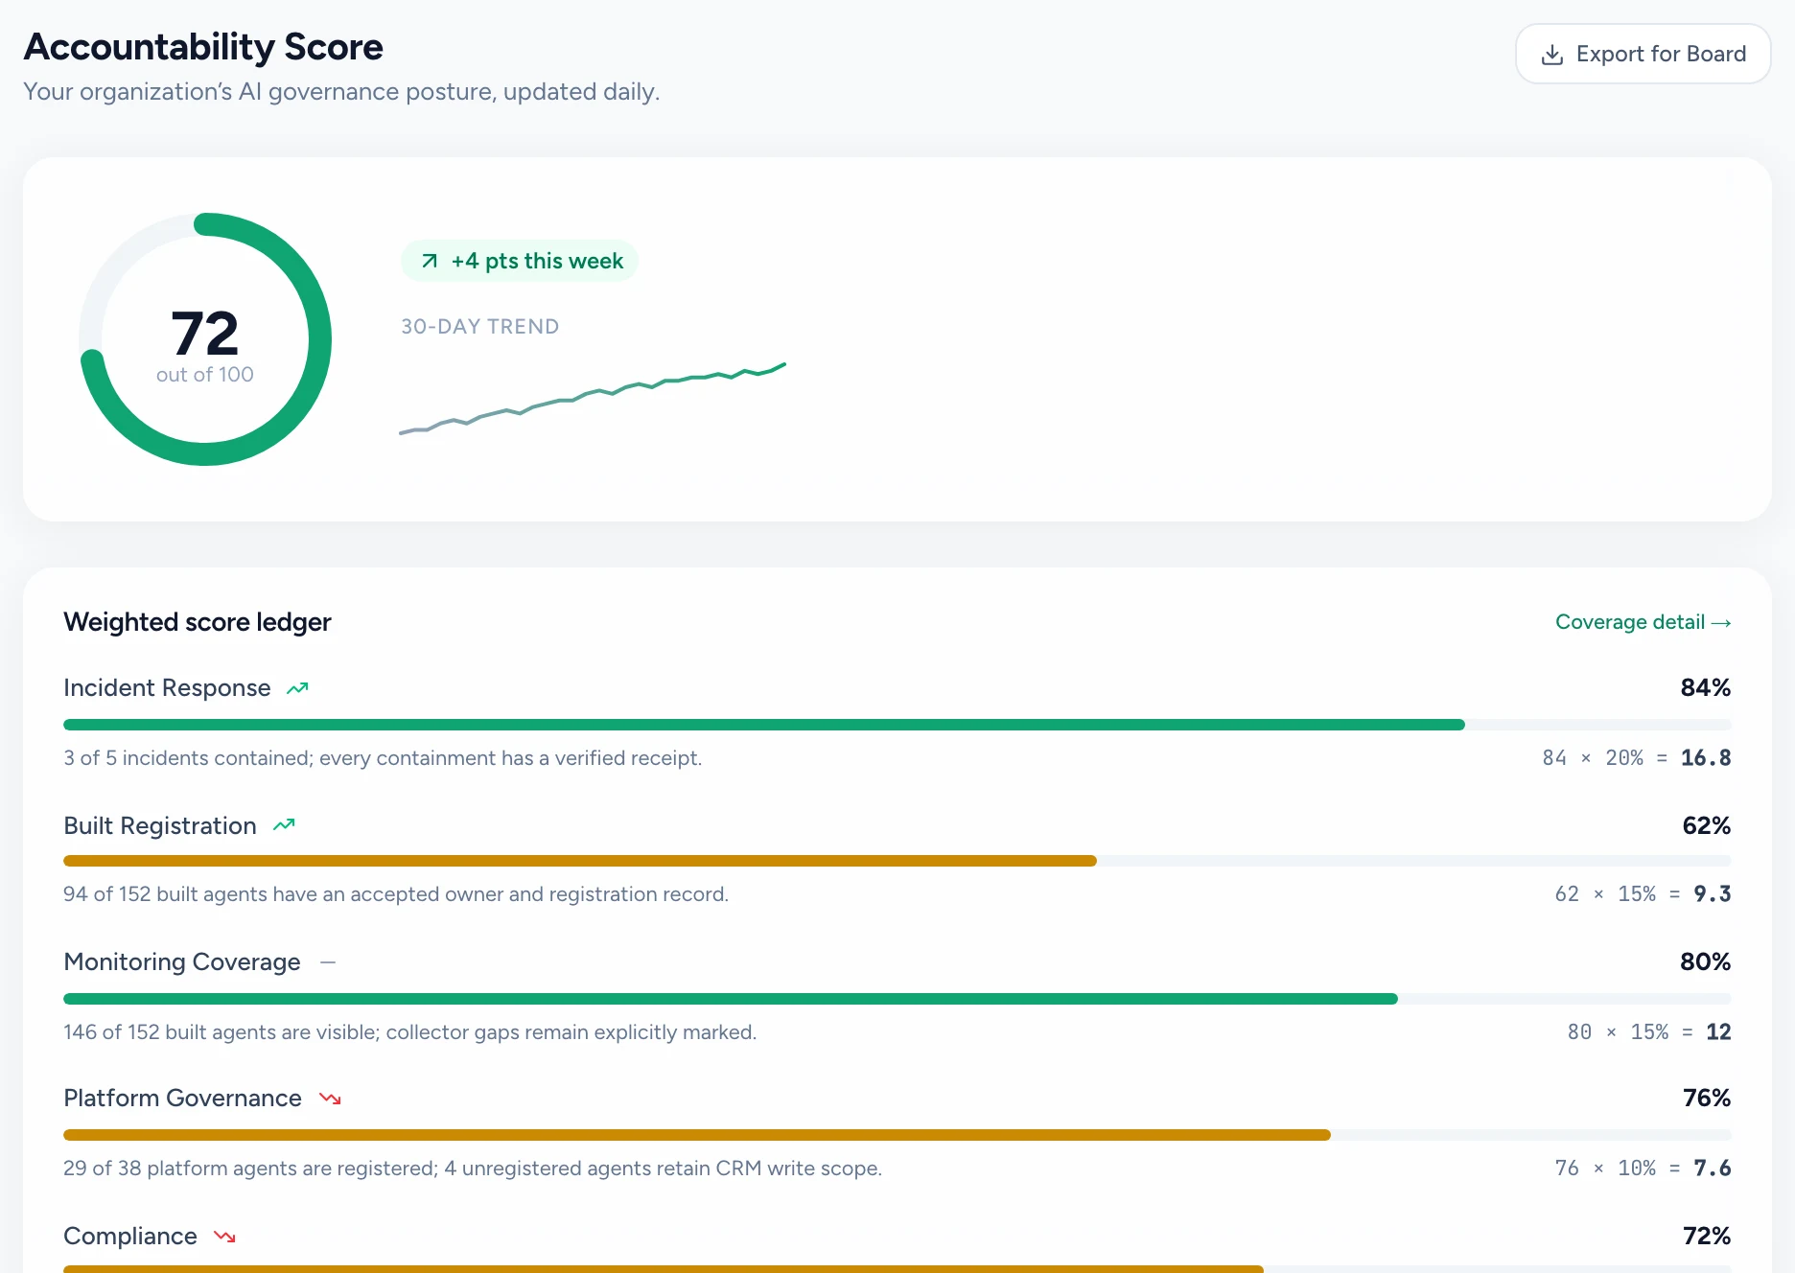The width and height of the screenshot is (1795, 1273).
Task: Click '29 of 38 platform agents' description
Action: pos(473,1169)
